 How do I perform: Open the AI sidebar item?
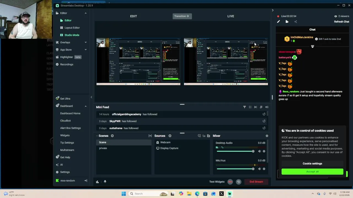click(59, 165)
